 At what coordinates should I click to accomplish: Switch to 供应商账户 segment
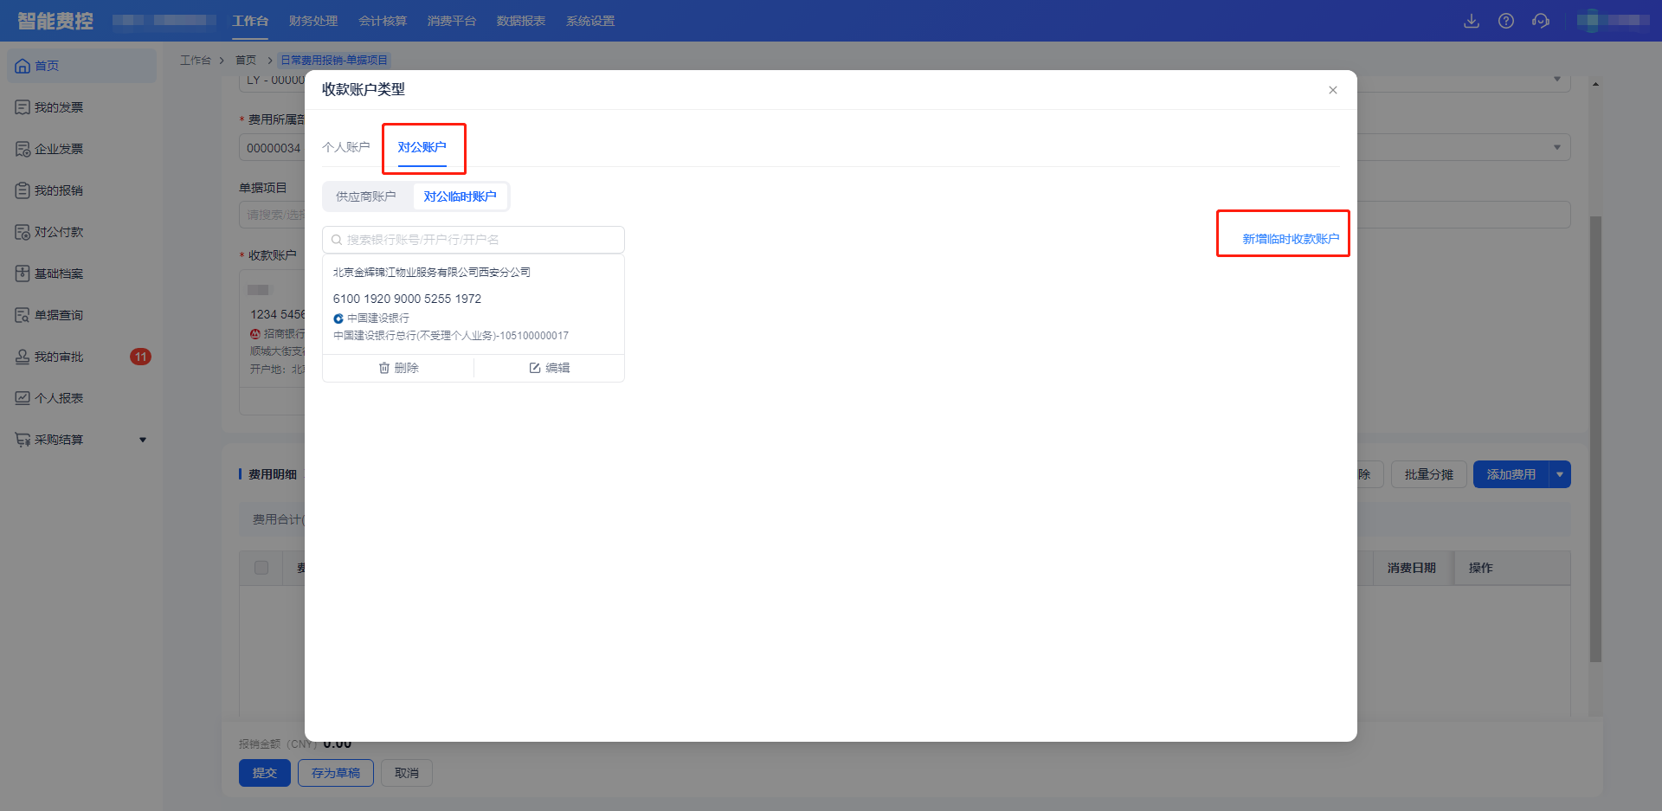pyautogui.click(x=365, y=196)
